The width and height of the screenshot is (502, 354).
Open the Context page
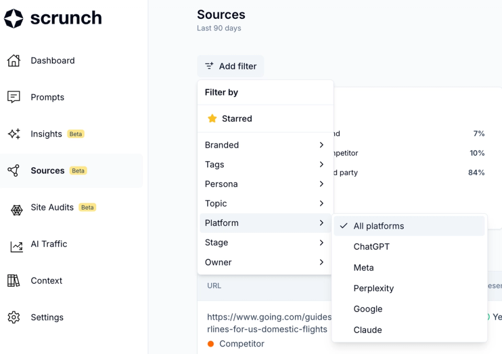[x=47, y=281]
